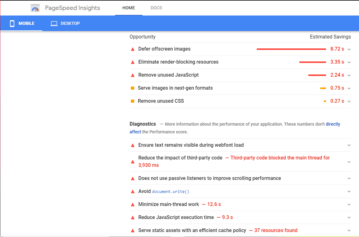Expand Ensure text remains visible chevron
The height and width of the screenshot is (237, 359).
click(x=349, y=145)
